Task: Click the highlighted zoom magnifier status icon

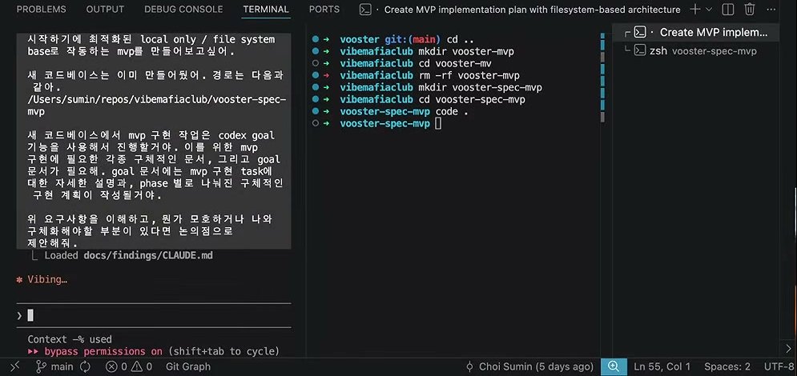Action: 614,366
